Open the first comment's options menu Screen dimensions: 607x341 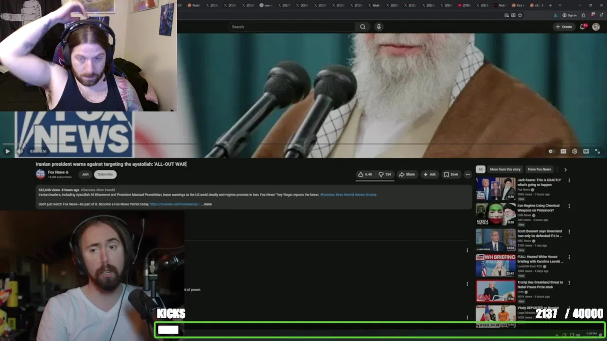pos(467,251)
